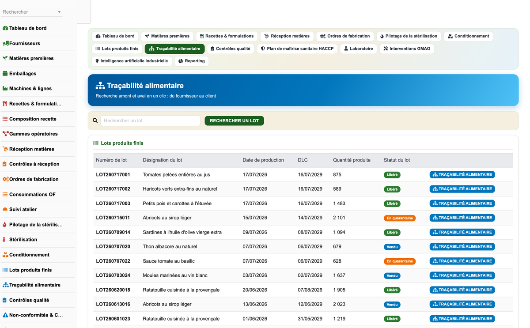Open the Matières premières top tab
This screenshot has height=328, width=530.
167,36
